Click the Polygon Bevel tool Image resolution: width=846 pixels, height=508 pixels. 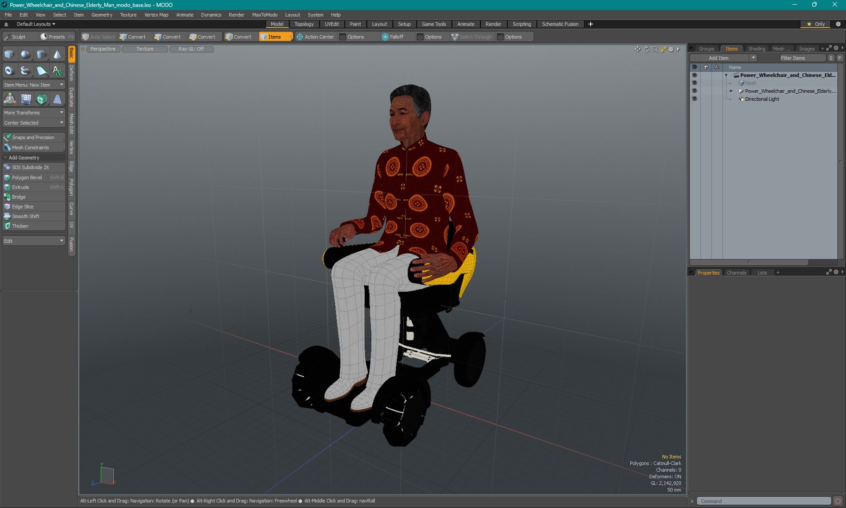pos(33,177)
